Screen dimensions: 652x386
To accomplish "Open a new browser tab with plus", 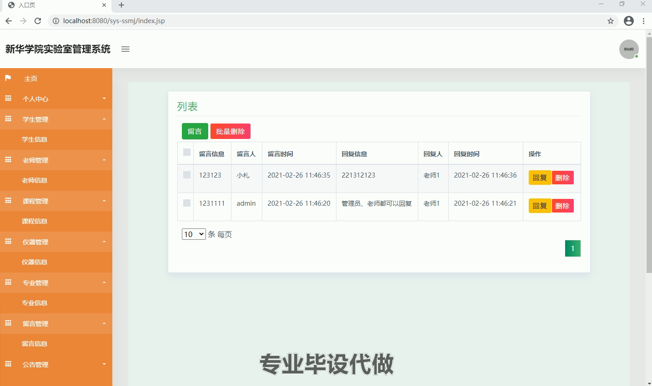I will pyautogui.click(x=121, y=5).
